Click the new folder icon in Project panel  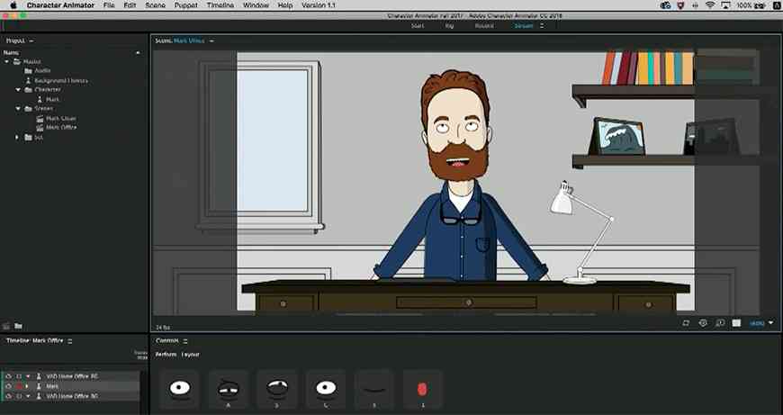(x=18, y=326)
